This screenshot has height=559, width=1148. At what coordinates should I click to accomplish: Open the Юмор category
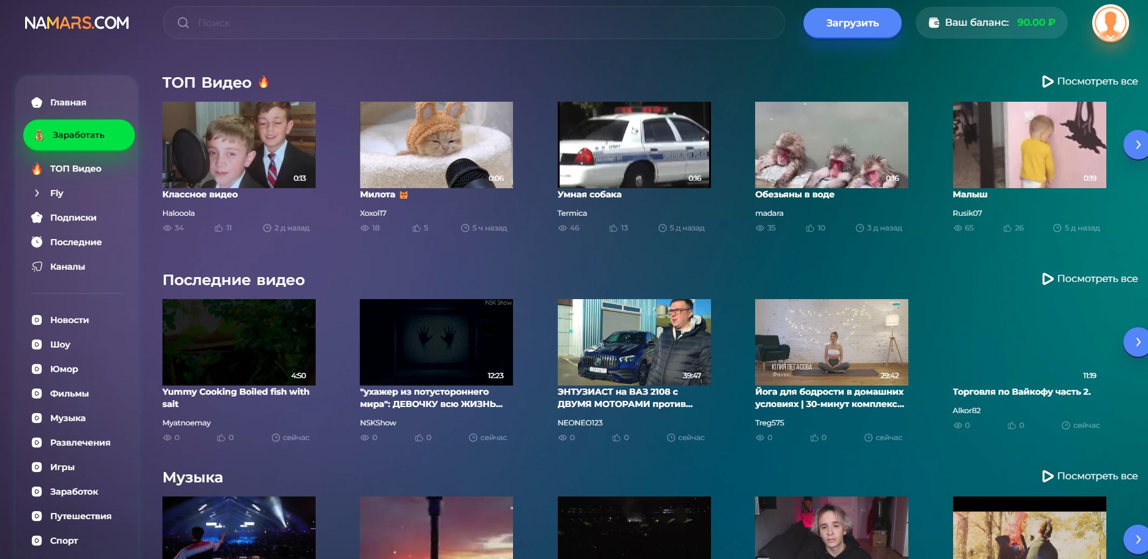point(64,369)
